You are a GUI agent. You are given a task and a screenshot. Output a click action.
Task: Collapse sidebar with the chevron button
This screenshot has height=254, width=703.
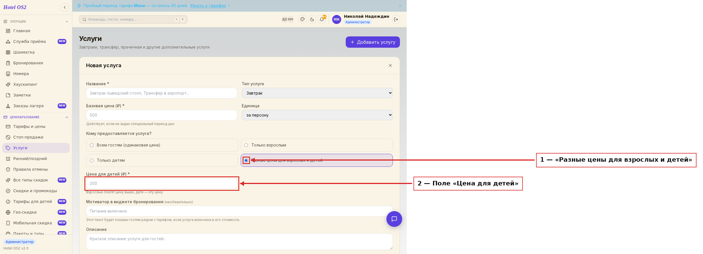[x=65, y=7]
